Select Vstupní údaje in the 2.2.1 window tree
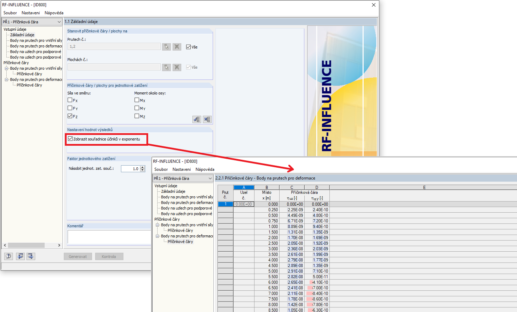Screen dimensions: 517x312 tap(166, 186)
